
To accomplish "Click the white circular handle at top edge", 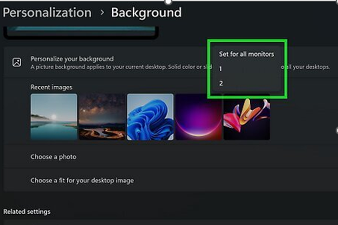I will click(x=168, y=2).
